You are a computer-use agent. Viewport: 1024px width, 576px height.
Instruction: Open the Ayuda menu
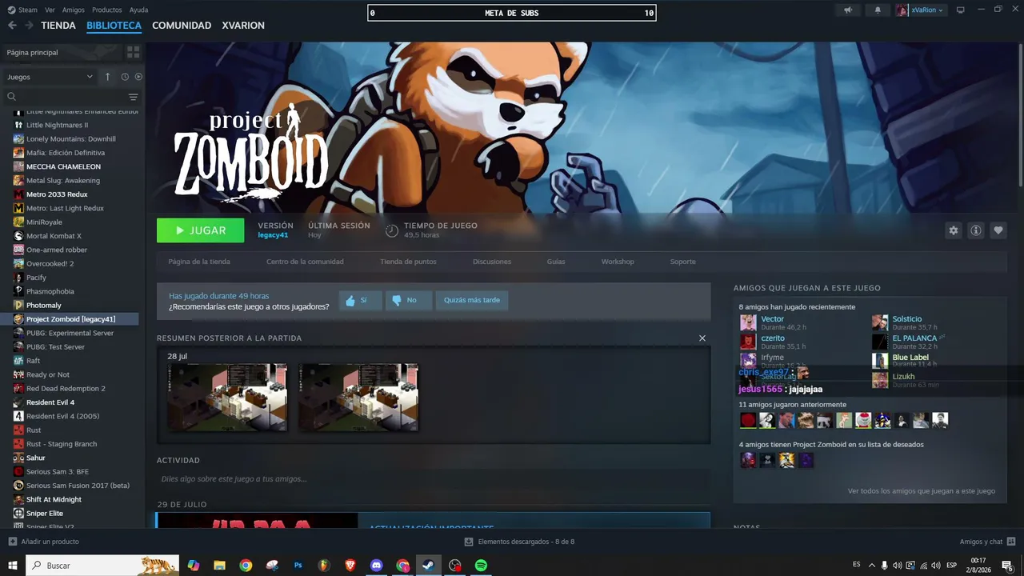click(139, 10)
